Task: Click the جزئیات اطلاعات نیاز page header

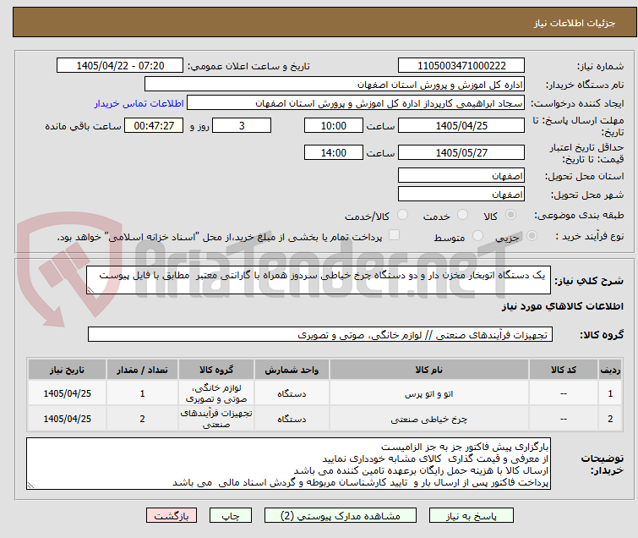Action: 574,23
